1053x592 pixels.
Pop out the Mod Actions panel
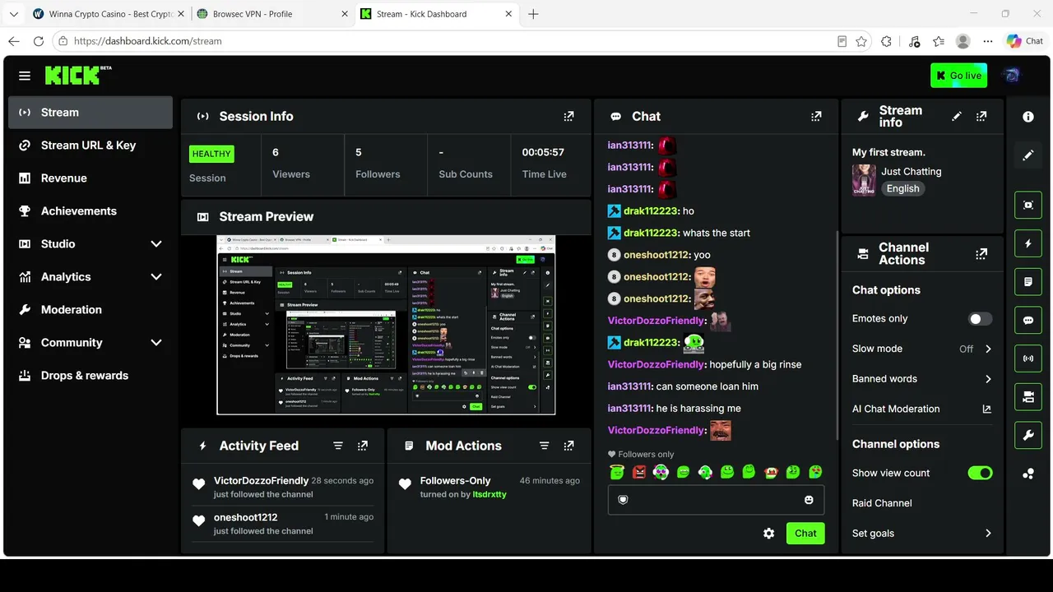tap(568, 446)
